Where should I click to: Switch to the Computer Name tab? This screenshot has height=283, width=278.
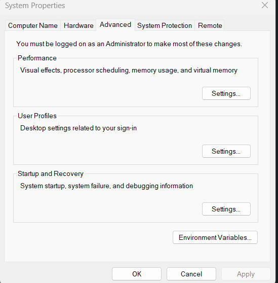33,25
